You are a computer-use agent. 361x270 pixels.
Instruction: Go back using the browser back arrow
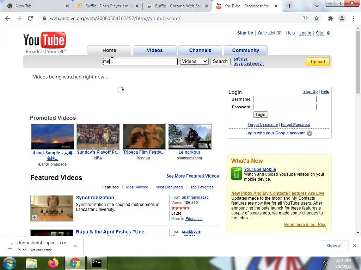coord(8,18)
